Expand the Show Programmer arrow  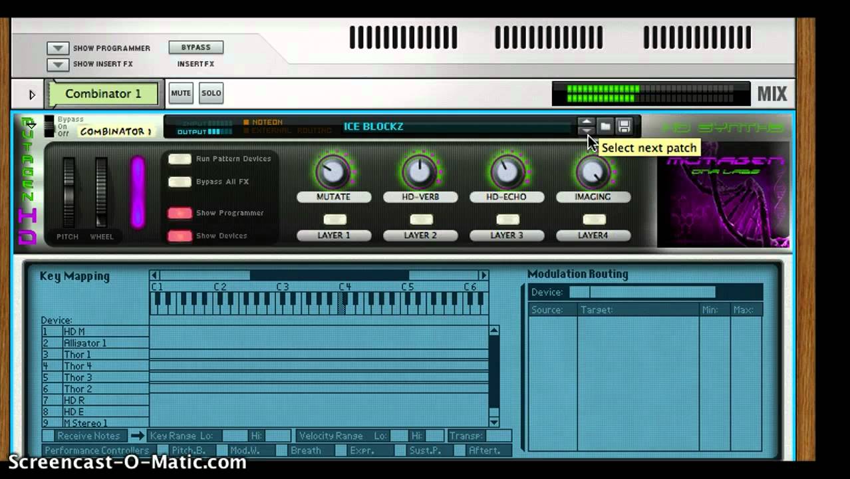point(58,49)
